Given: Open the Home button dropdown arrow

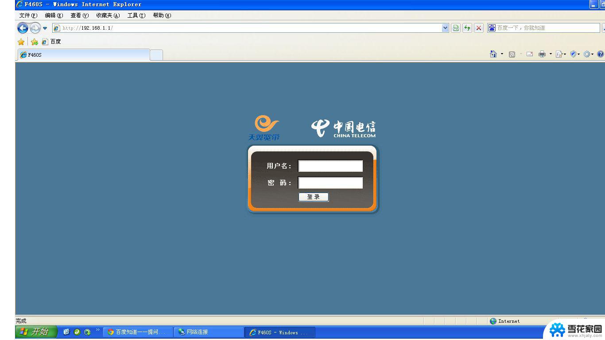Looking at the screenshot, I should coord(502,54).
